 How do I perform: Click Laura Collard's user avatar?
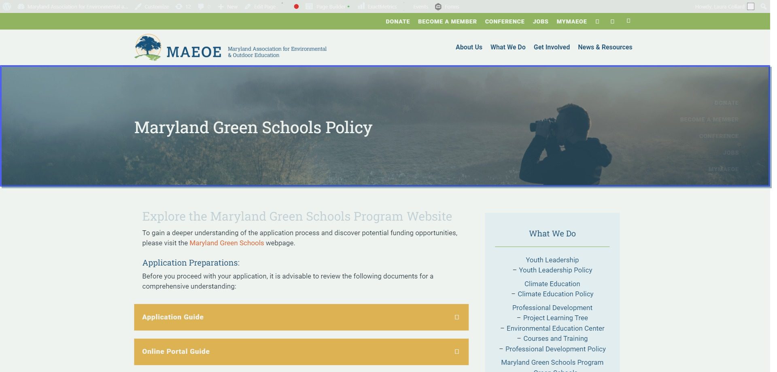(751, 6)
